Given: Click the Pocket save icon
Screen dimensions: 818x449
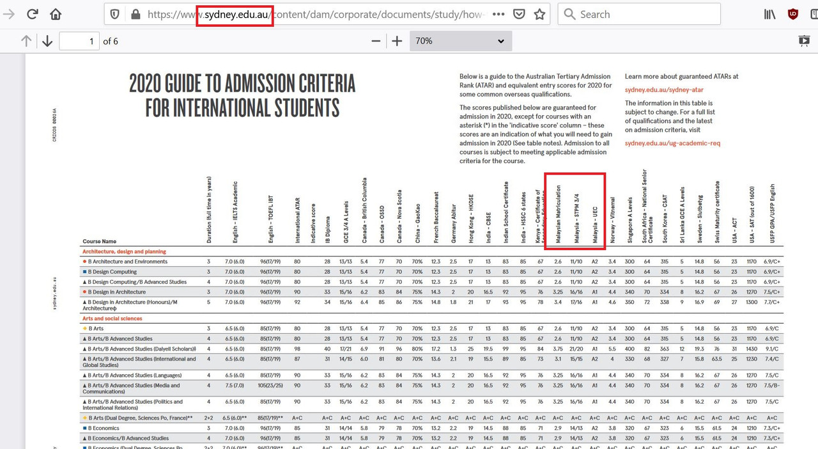Looking at the screenshot, I should (520, 14).
